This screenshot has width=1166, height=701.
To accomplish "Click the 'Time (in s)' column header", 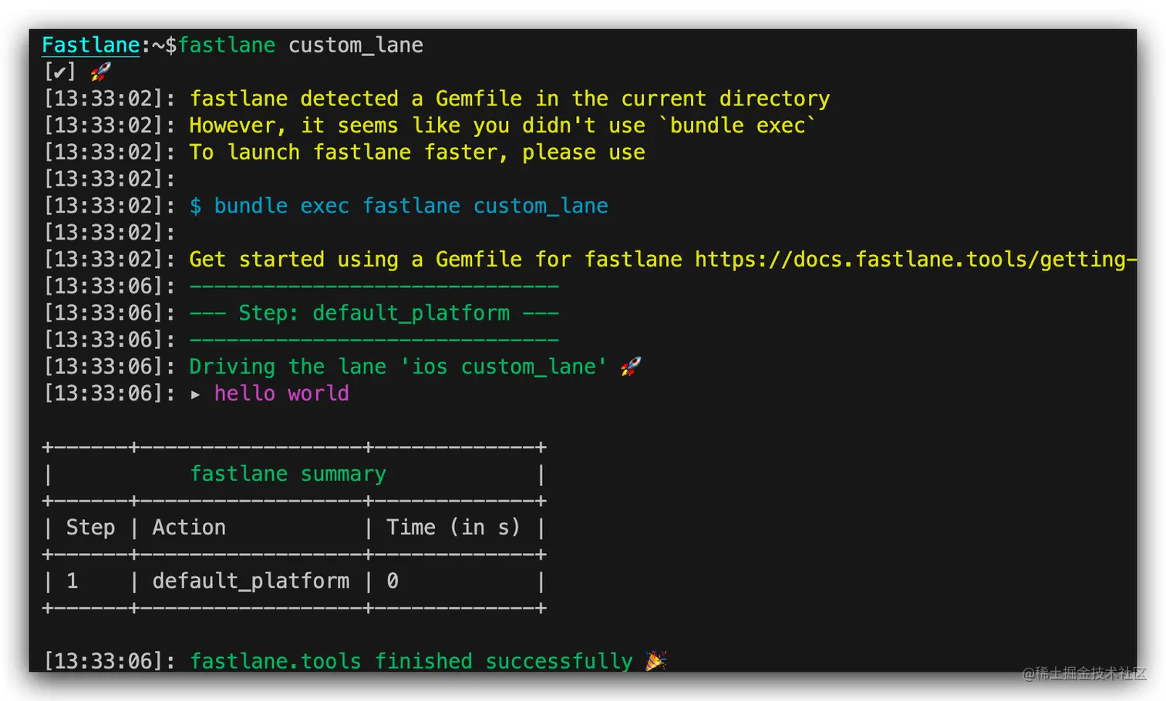I will coord(453,528).
